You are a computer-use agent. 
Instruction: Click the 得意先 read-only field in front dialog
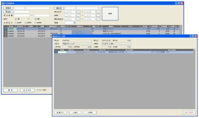[116, 44]
